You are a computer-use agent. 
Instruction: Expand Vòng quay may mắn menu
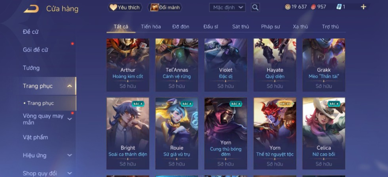[x=70, y=119]
